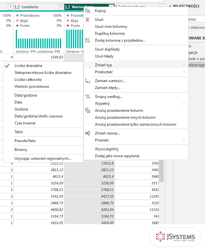Click the WartoscNetto cell 9201,64
Screen dimensions: 205x250
tap(89, 210)
